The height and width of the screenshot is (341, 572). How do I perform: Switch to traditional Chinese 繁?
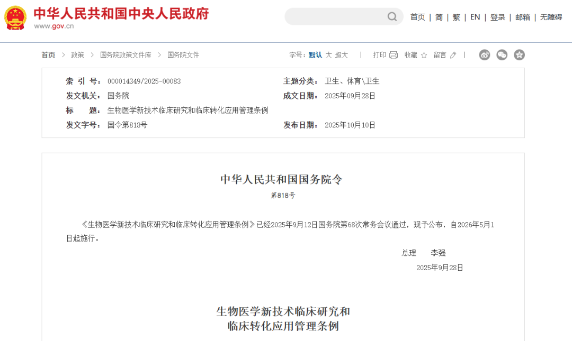(456, 17)
